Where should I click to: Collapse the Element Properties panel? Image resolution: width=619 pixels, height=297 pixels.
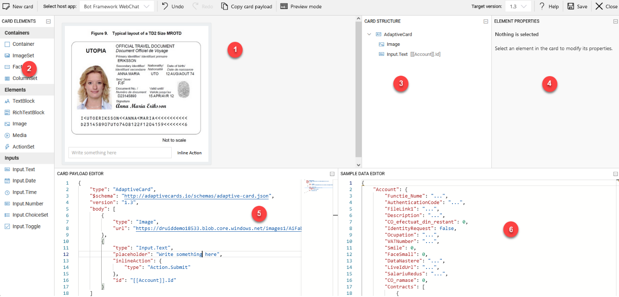615,21
